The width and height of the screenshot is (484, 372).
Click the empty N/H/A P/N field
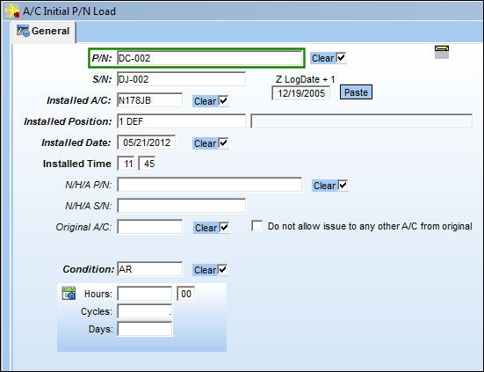210,185
